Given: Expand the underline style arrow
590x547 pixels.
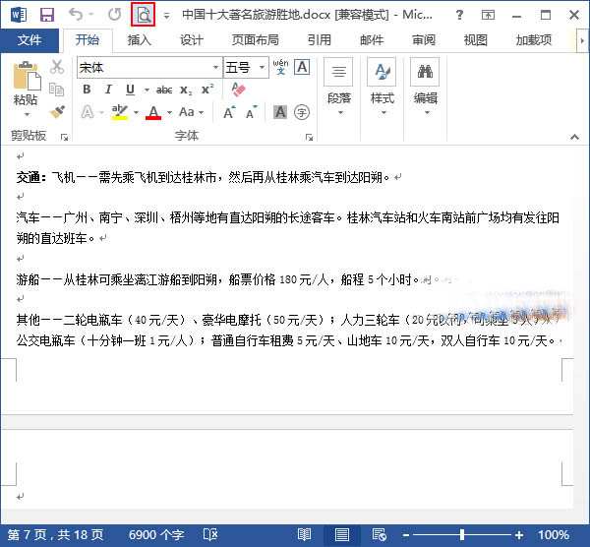Looking at the screenshot, I should (147, 90).
